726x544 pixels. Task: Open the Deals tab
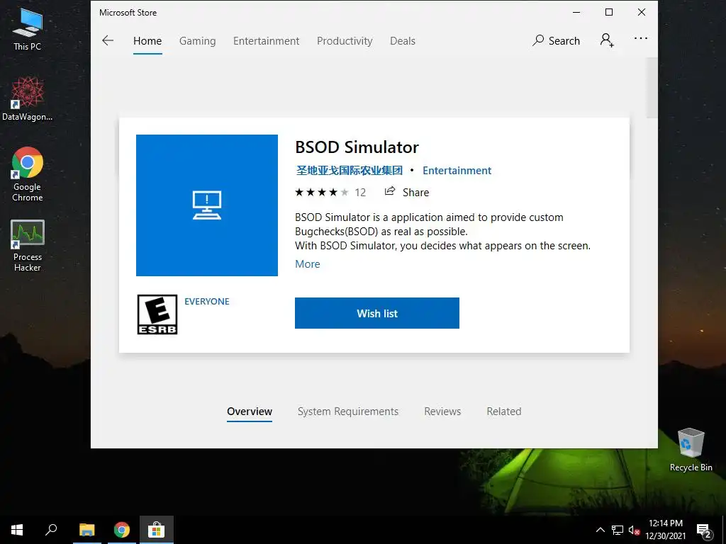403,40
